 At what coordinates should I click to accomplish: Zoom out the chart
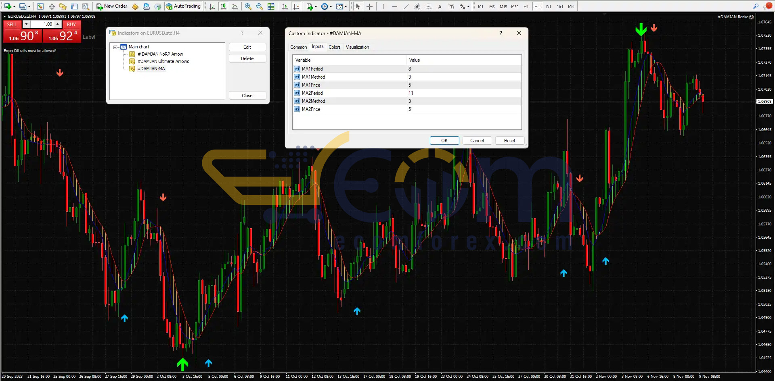[x=260, y=6]
